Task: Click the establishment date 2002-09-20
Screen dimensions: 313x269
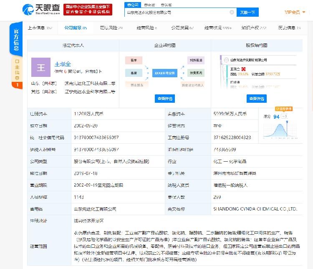Action: pyautogui.click(x=86, y=126)
